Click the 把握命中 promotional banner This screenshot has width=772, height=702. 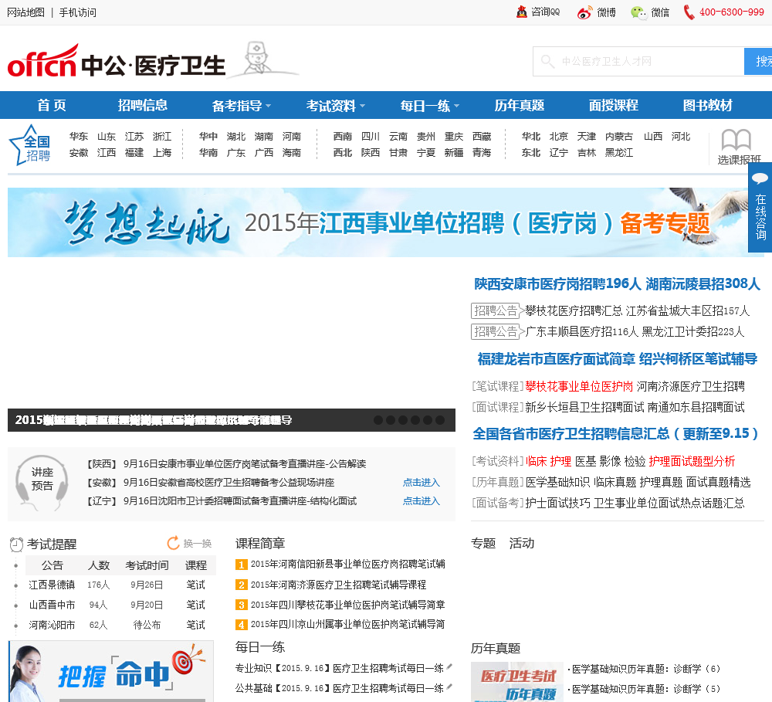tap(111, 671)
